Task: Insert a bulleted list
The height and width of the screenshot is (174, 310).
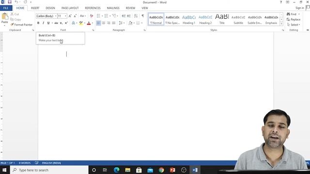Action: pyautogui.click(x=98, y=16)
